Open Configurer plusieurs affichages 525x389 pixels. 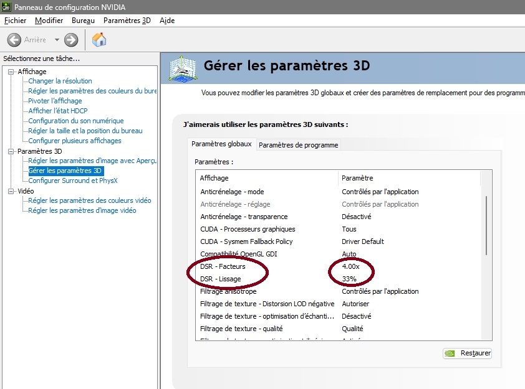(75, 141)
